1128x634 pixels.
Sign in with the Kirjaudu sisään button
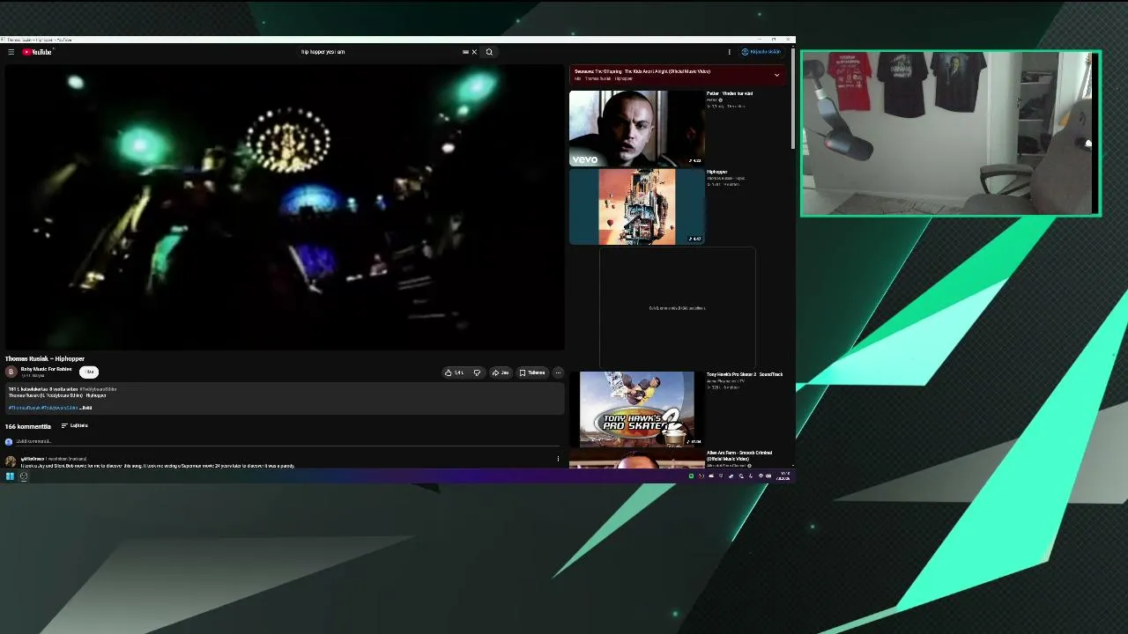point(761,52)
